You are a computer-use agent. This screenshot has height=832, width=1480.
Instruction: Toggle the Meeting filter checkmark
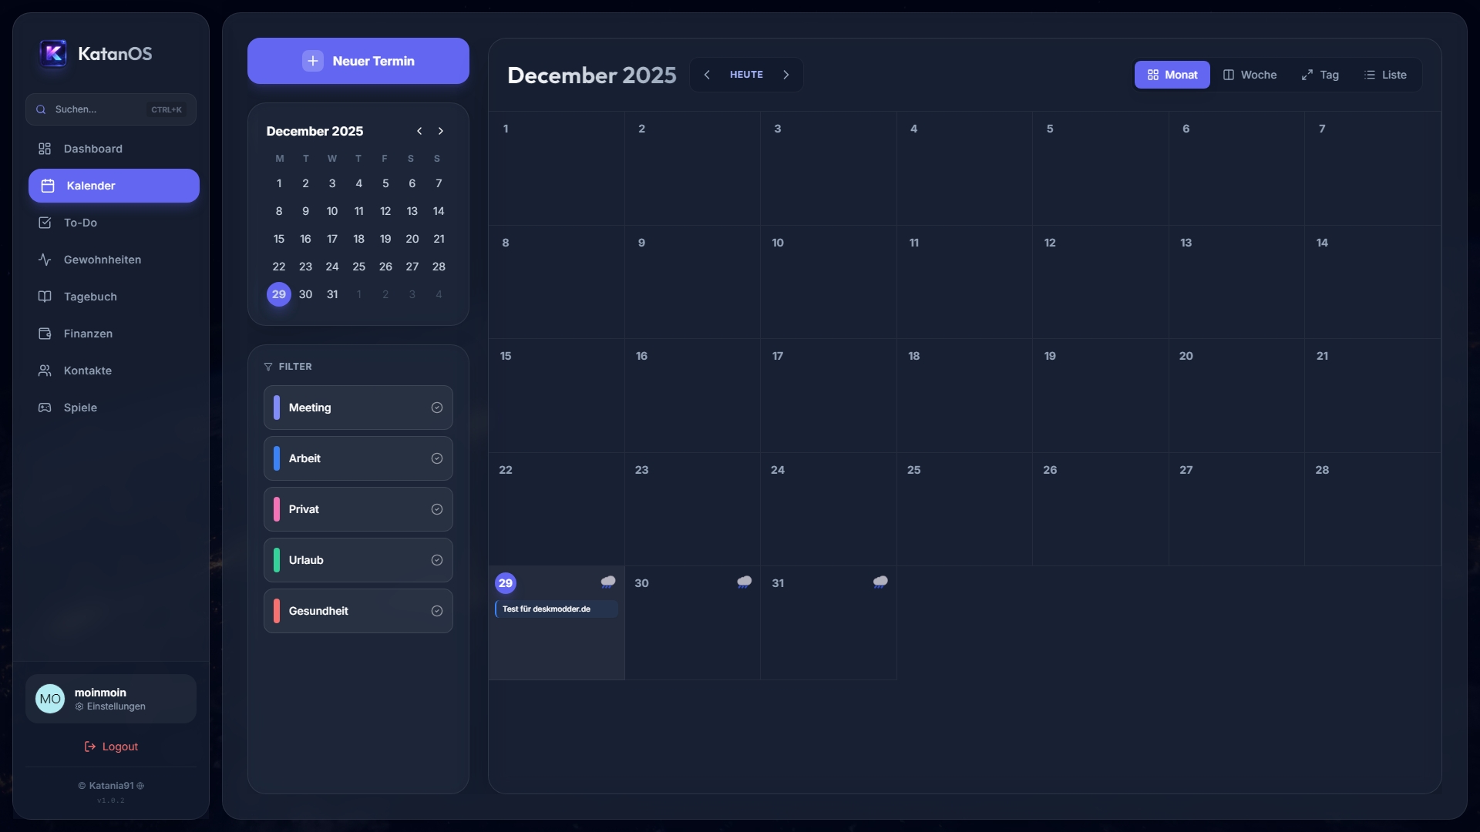point(436,408)
